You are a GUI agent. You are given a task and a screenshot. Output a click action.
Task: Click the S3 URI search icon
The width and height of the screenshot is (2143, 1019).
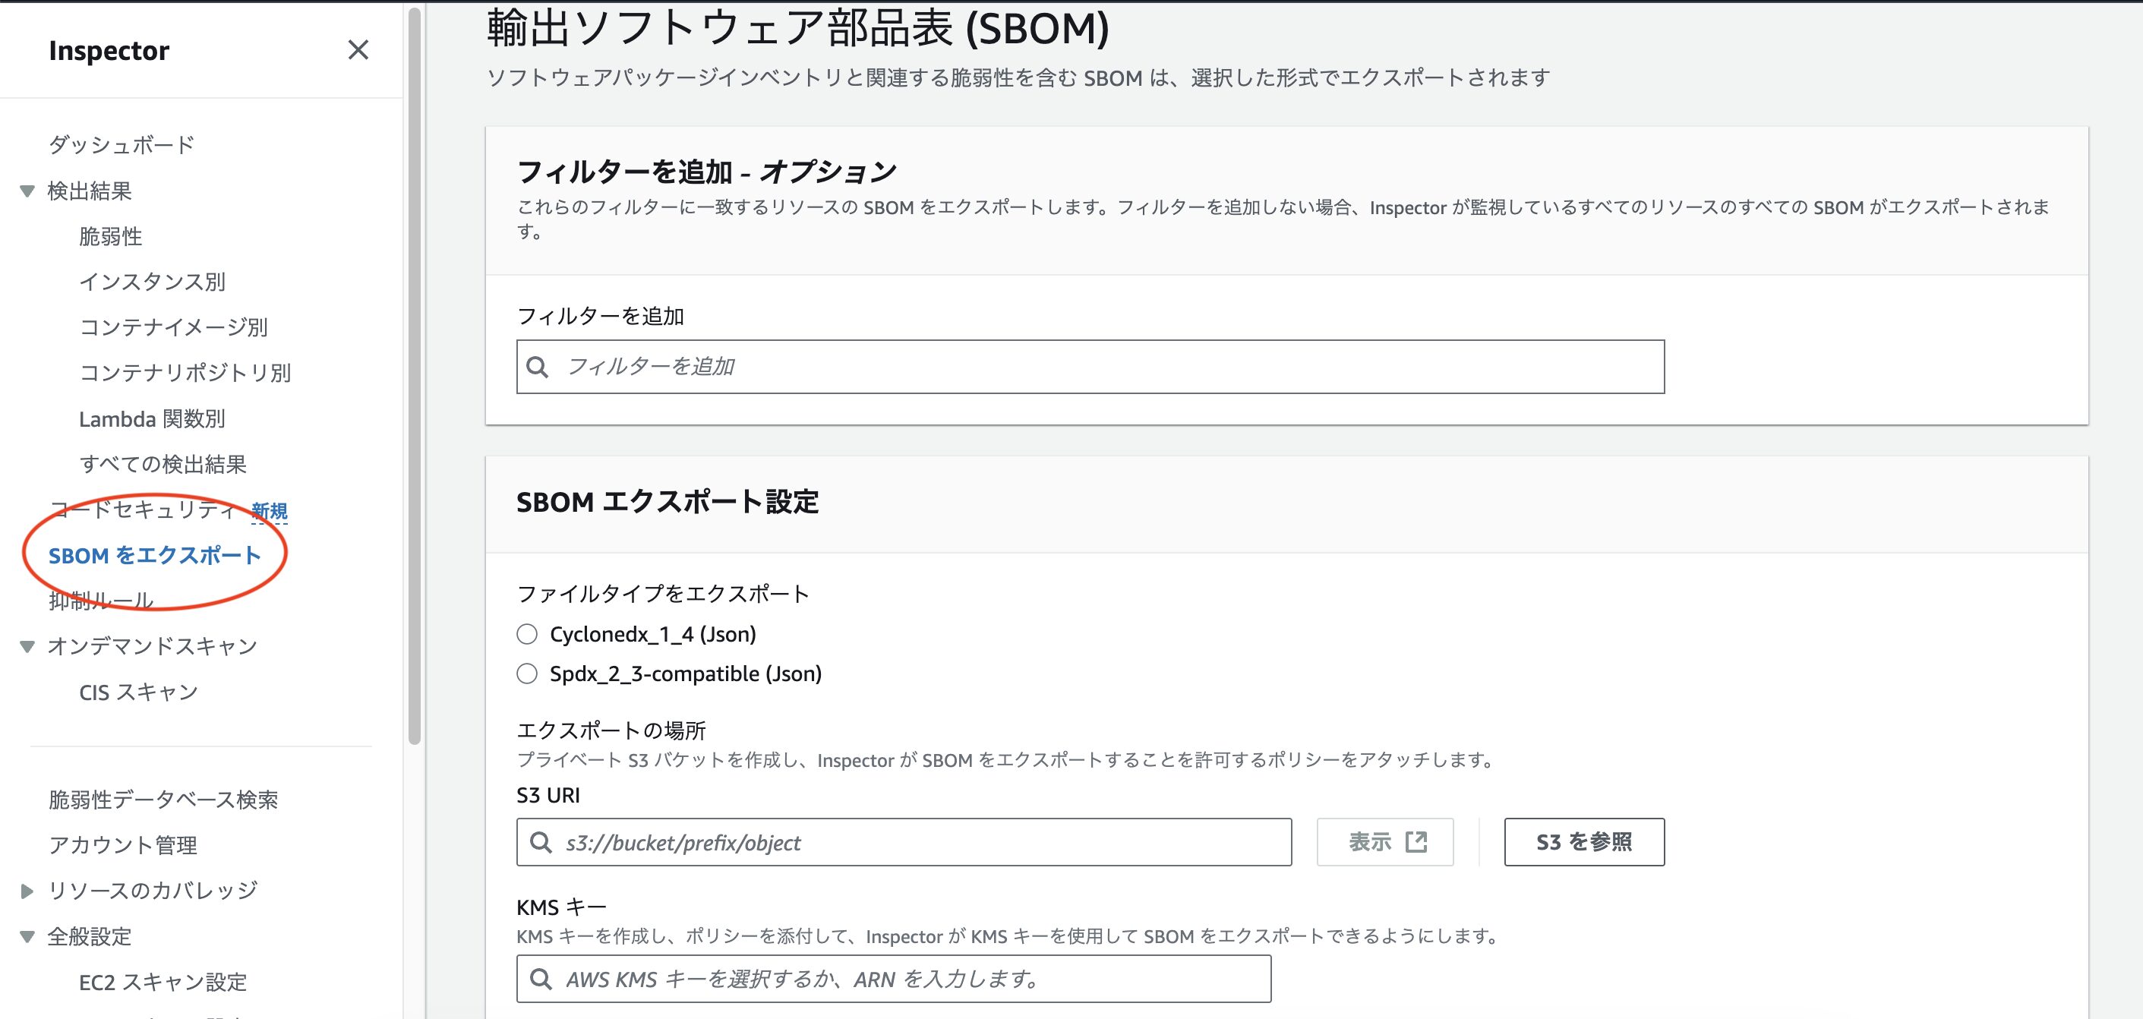click(x=541, y=843)
